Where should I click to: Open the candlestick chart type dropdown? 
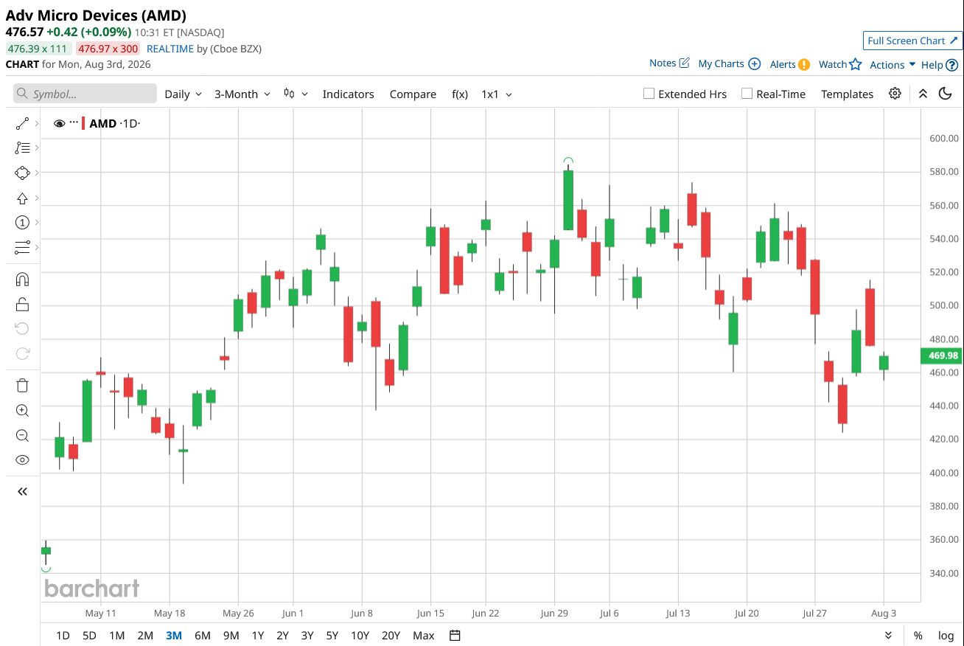pos(296,94)
